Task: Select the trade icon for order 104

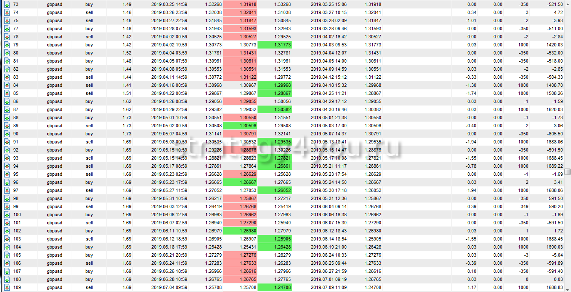Action: pyautogui.click(x=7, y=247)
